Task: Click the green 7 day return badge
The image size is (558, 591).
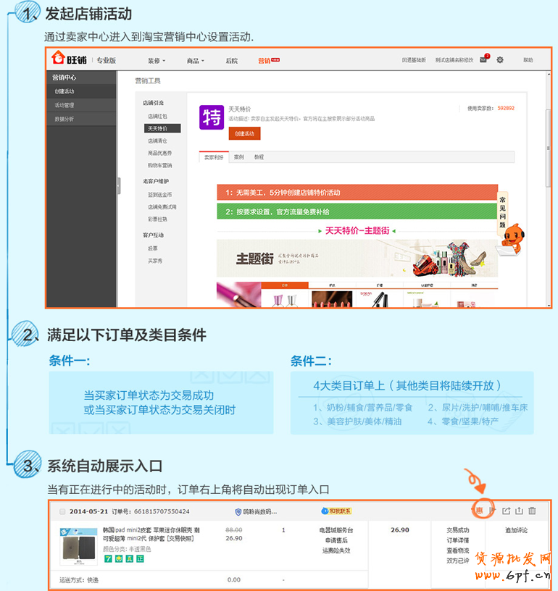Action: (108, 558)
